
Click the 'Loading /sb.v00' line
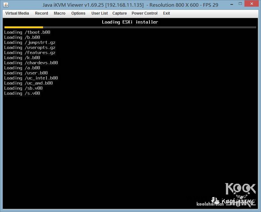23,88
